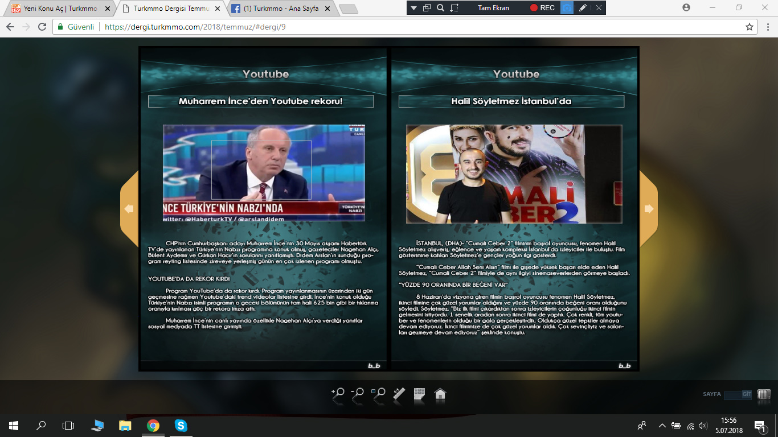Open a new browser tab
Viewport: 778px width, 437px height.
[348, 9]
